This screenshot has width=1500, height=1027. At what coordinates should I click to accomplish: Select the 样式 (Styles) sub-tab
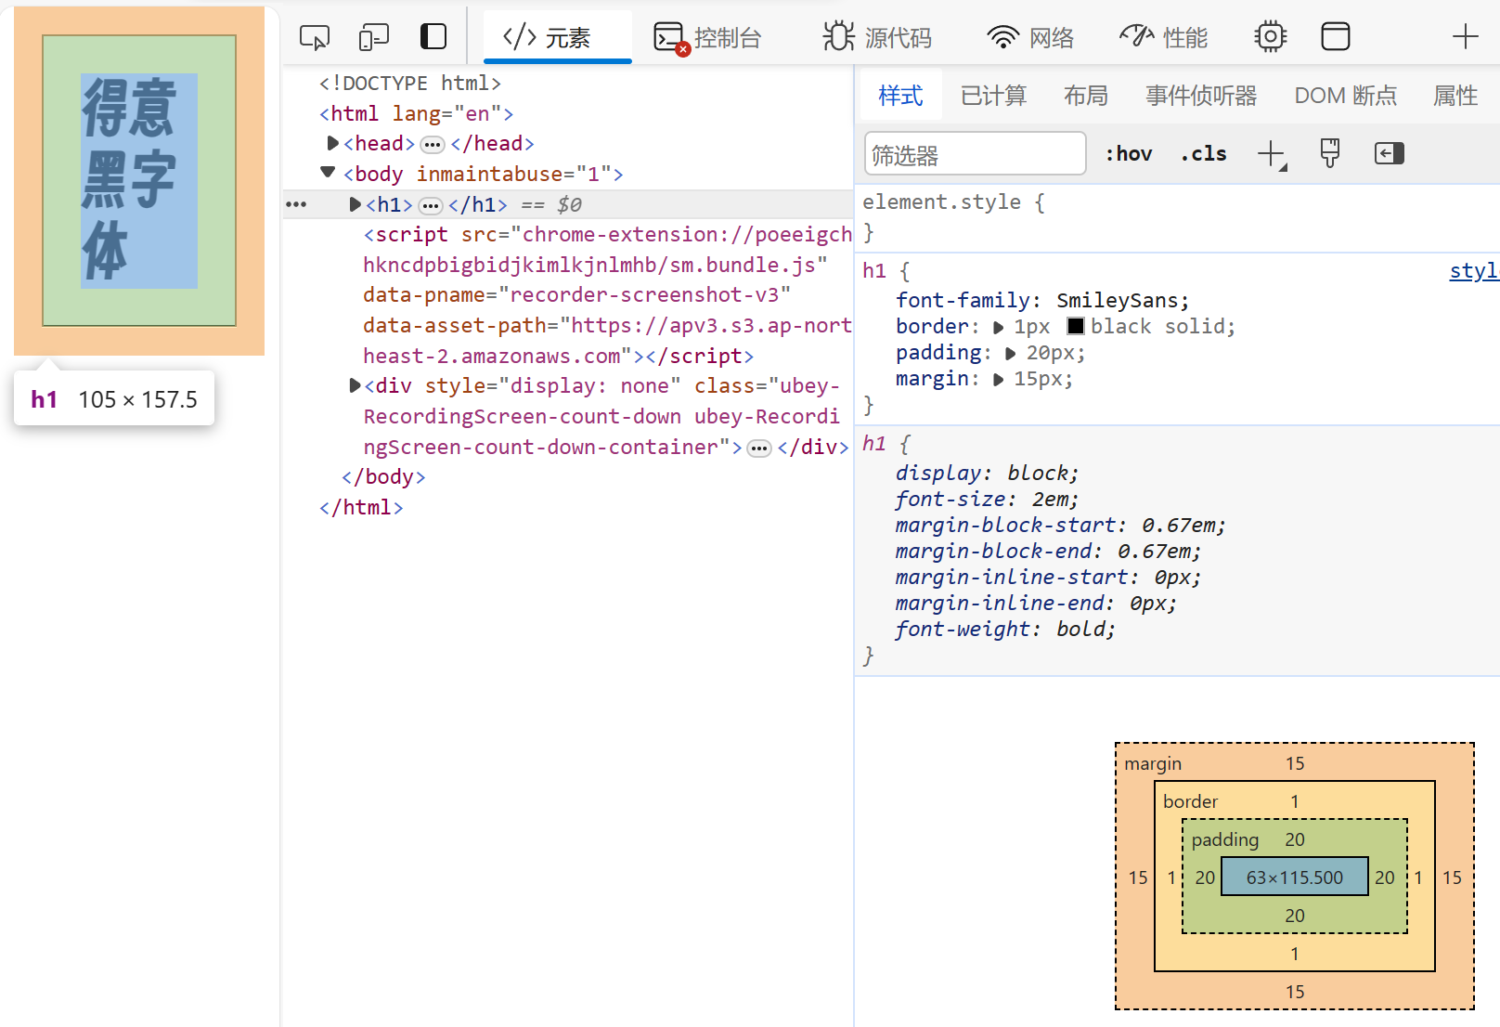point(900,96)
